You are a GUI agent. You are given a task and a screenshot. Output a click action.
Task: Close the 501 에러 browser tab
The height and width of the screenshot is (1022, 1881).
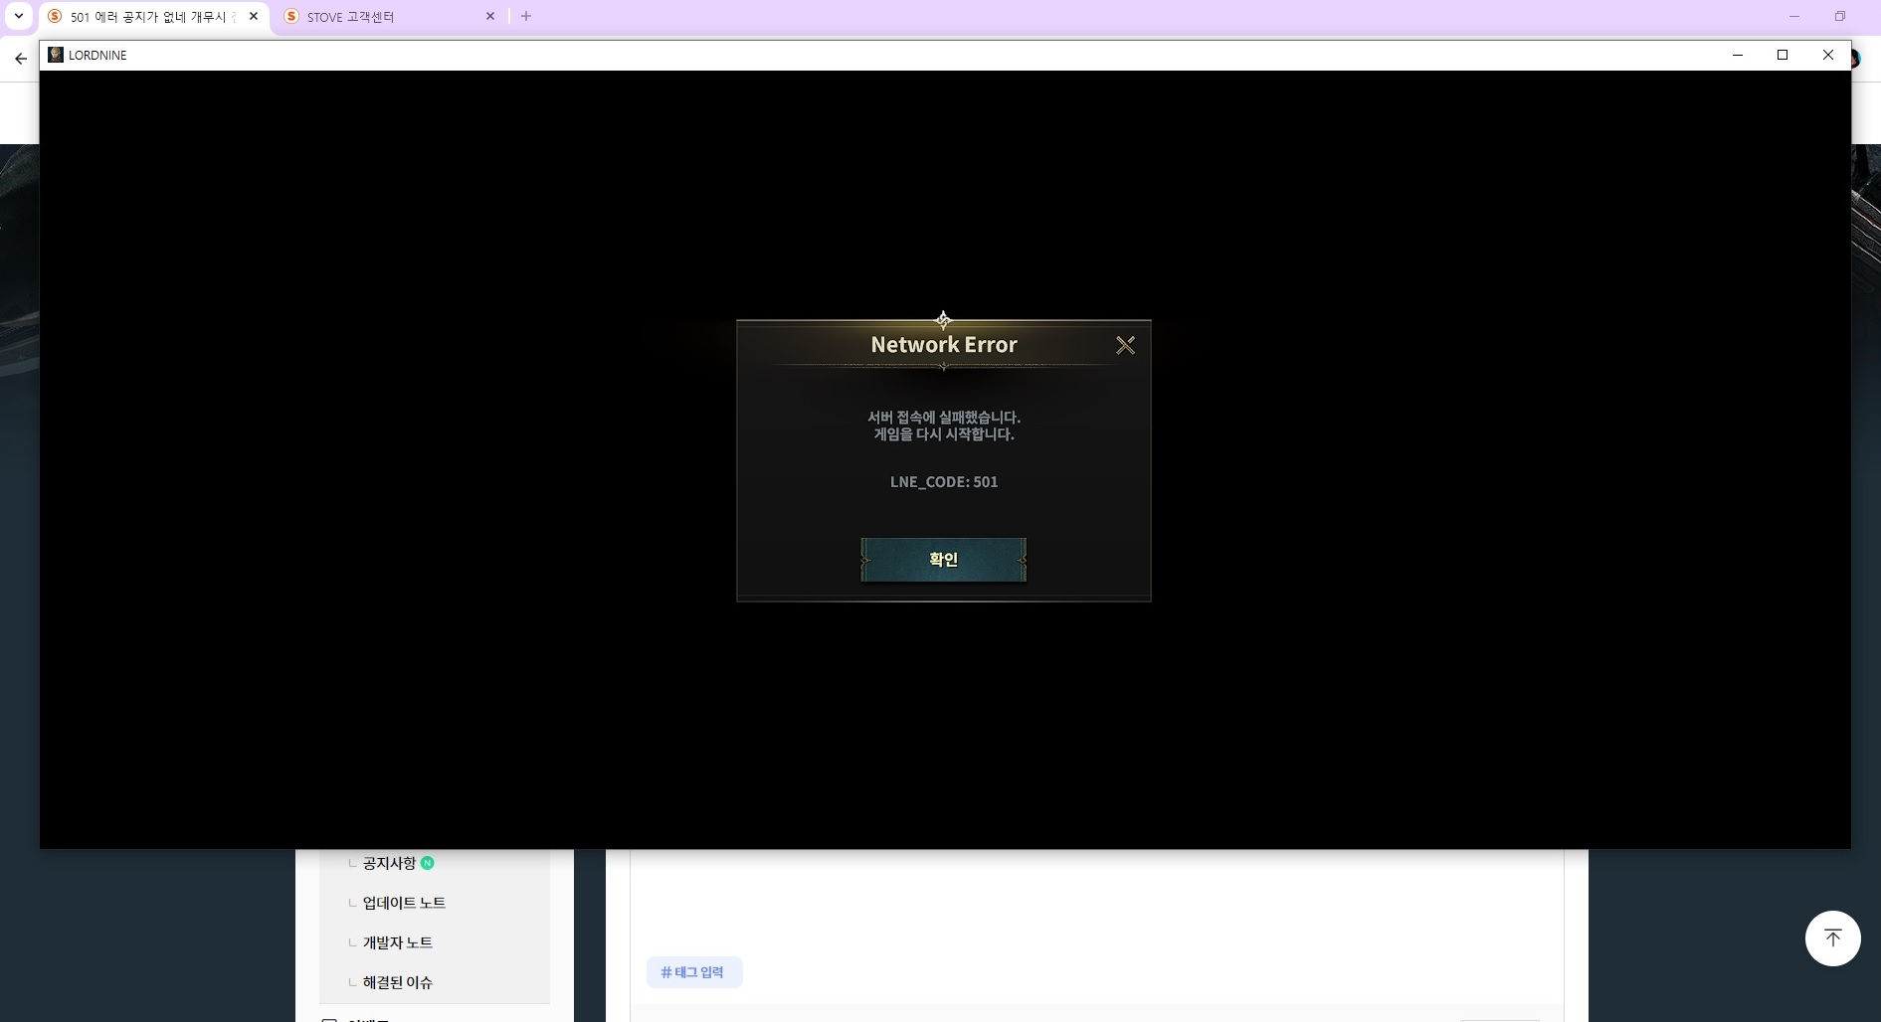[x=254, y=16]
